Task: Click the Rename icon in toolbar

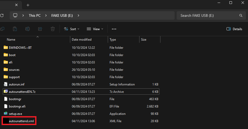Action: tap(28, 29)
